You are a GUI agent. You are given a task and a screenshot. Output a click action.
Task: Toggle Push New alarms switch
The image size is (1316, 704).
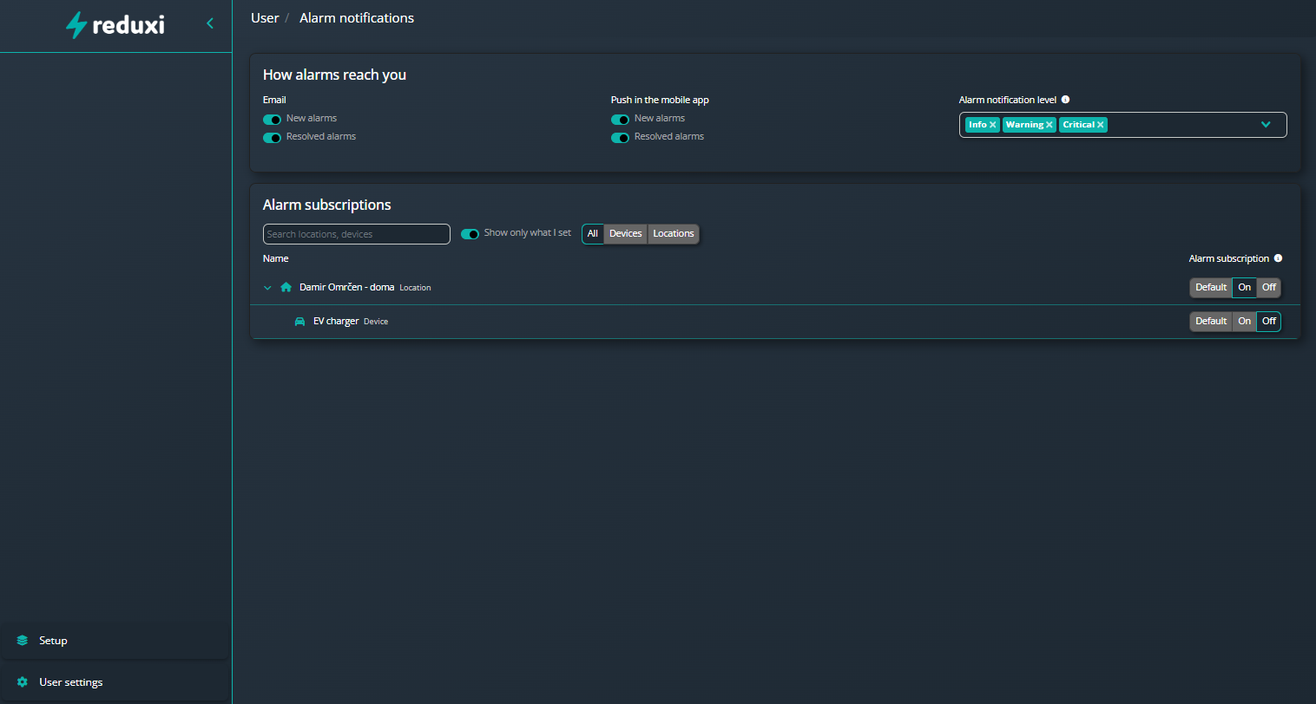click(620, 120)
